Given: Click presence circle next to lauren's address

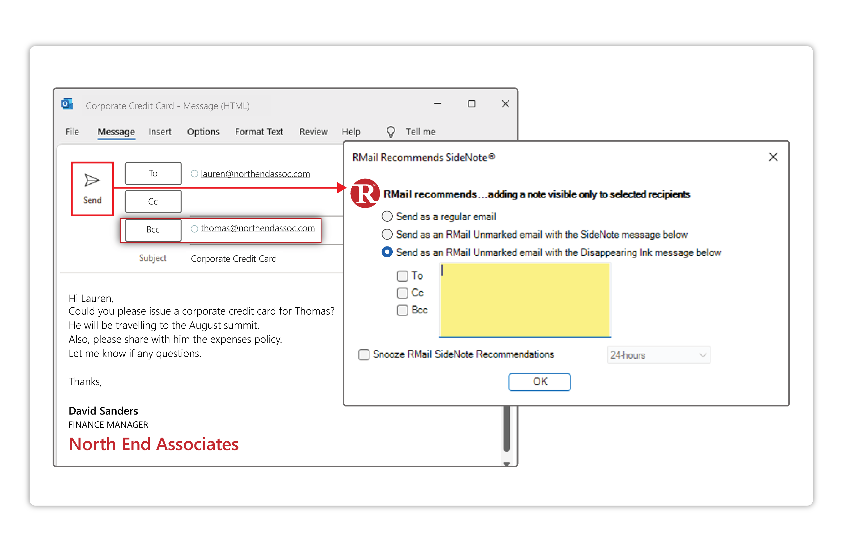Looking at the screenshot, I should 194,173.
